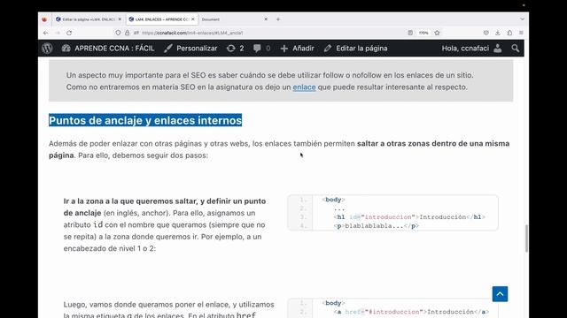Click code line with h1 id="introduccion"
The image size is (567, 318).
pyautogui.click(x=409, y=217)
